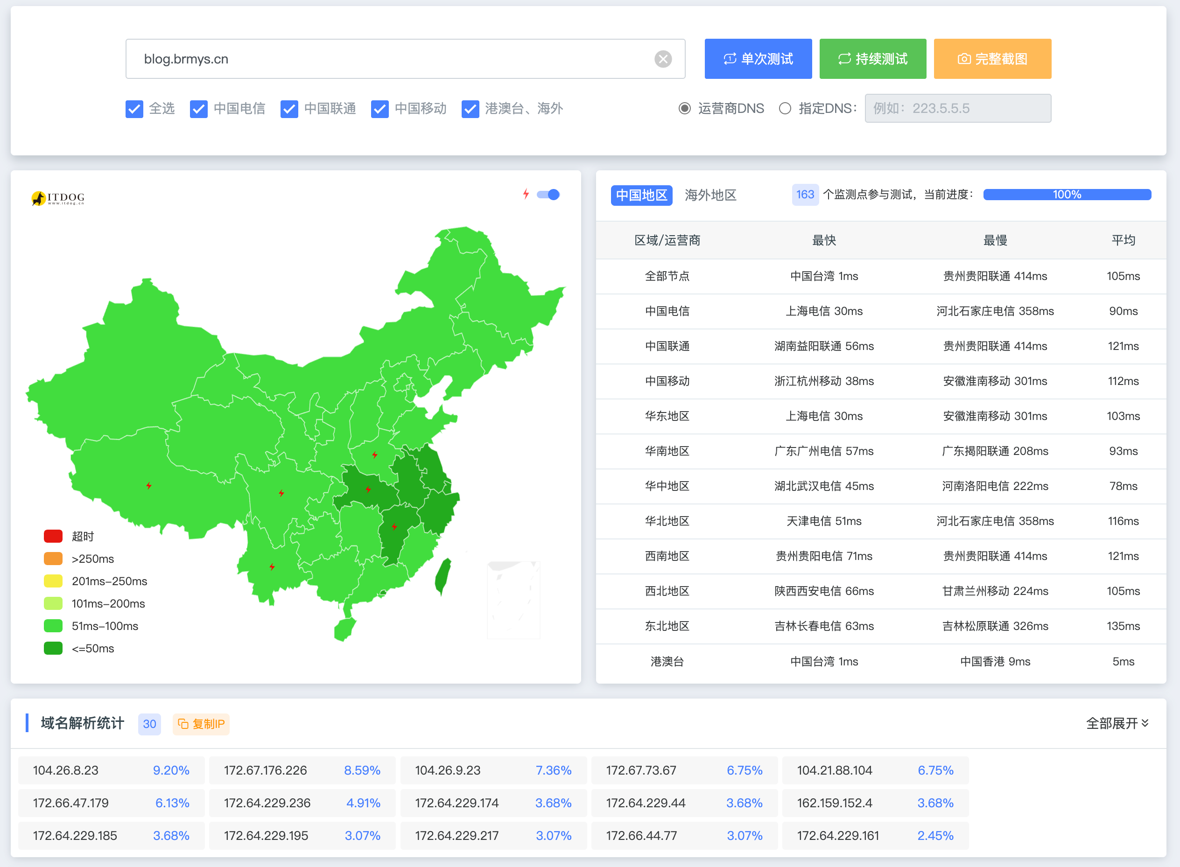Image resolution: width=1180 pixels, height=867 pixels.
Task: Select the 华北地区 row label
Action: pyautogui.click(x=667, y=521)
